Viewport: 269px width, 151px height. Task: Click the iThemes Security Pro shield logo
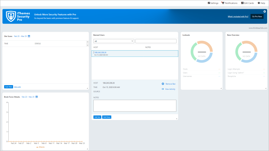click(x=11, y=16)
